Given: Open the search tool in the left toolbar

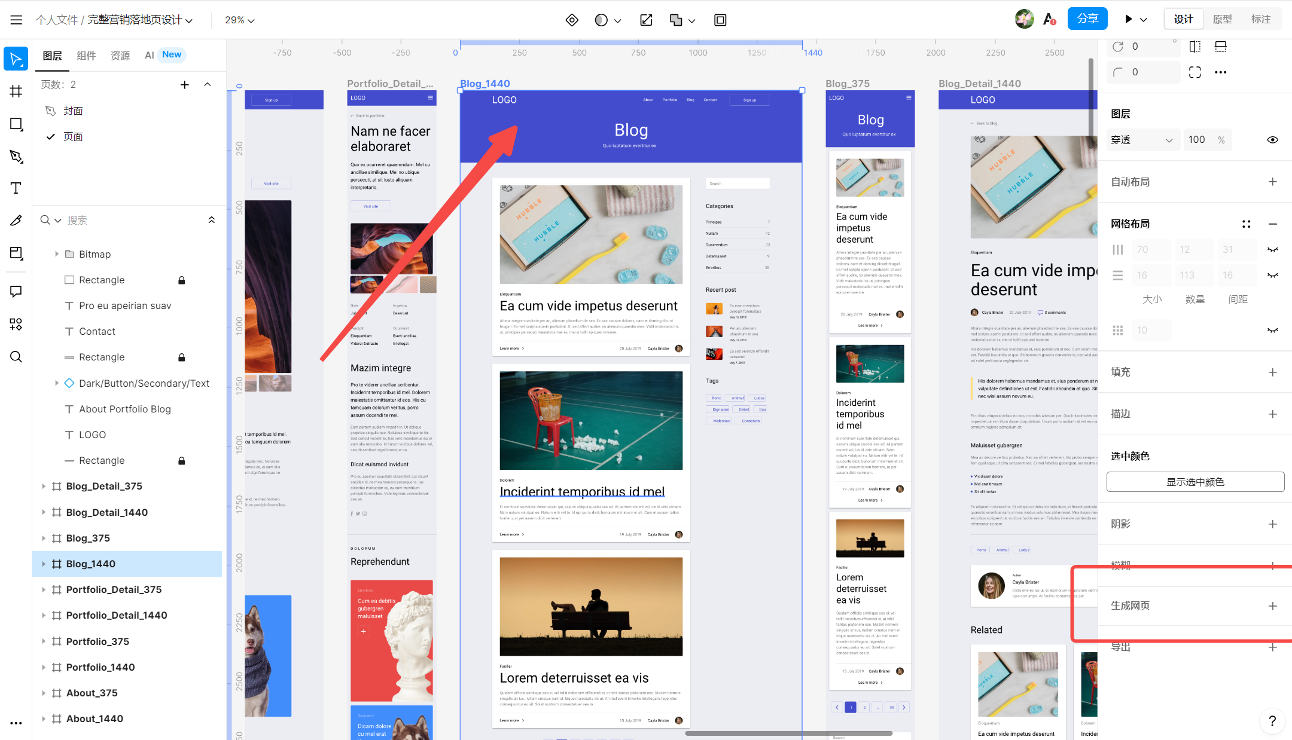Looking at the screenshot, I should pos(16,357).
